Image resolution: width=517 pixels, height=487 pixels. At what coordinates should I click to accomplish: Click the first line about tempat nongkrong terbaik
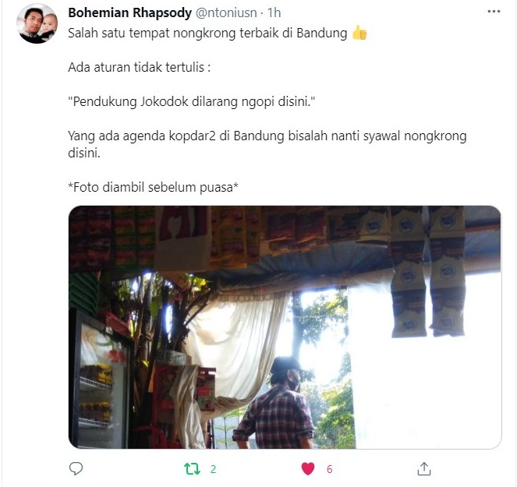point(207,34)
